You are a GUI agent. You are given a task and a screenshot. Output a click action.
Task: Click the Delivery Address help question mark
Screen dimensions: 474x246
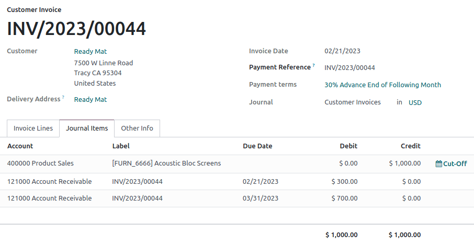tap(63, 97)
